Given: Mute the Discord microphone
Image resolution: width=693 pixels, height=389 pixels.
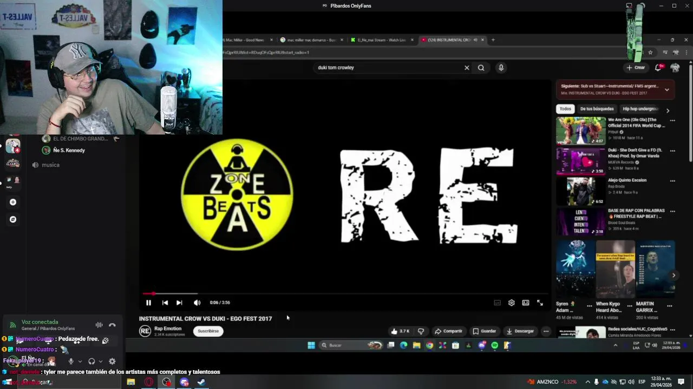Looking at the screenshot, I should click(71, 361).
